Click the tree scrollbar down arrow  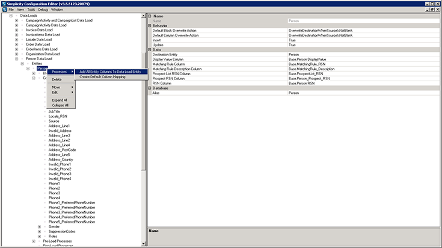tap(144, 244)
